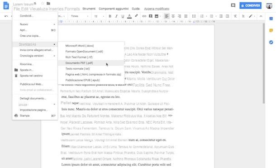Click the undo arrow in the toolbar
Viewport: 276px width, 168px height.
[6, 16]
